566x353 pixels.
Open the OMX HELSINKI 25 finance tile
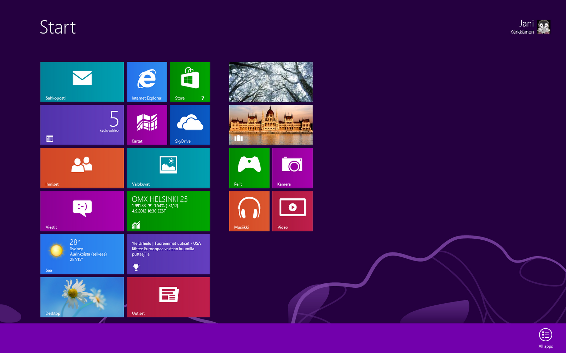tap(168, 211)
